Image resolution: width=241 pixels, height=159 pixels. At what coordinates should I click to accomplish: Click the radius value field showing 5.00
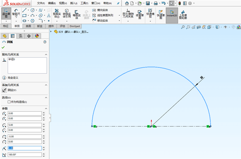[25, 148]
